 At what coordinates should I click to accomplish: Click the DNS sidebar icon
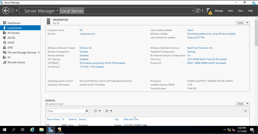(x=5, y=48)
